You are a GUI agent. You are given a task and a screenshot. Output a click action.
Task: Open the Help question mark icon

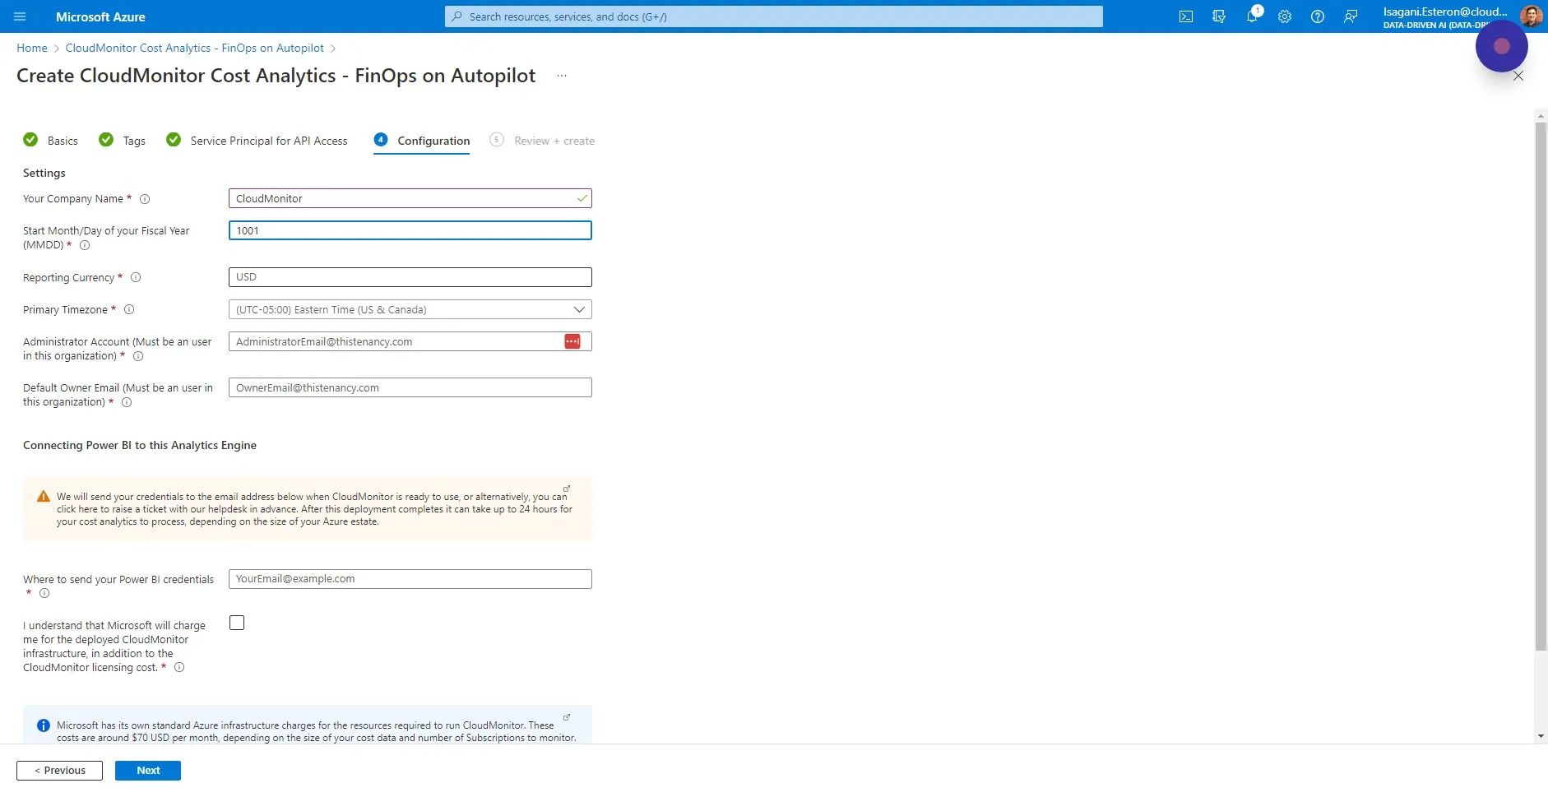pos(1318,16)
